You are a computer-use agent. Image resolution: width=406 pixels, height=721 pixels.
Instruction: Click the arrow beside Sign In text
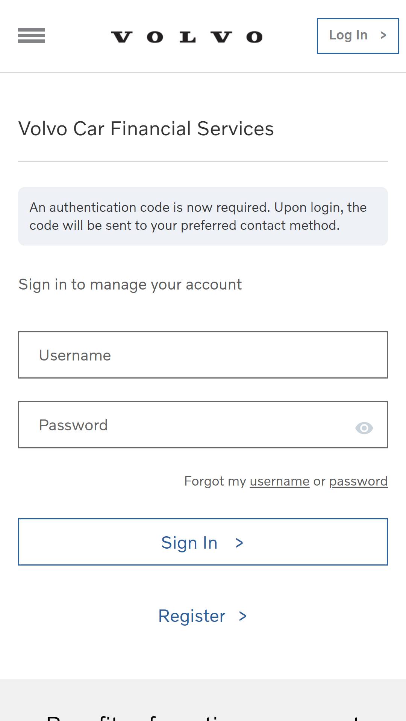coord(239,543)
